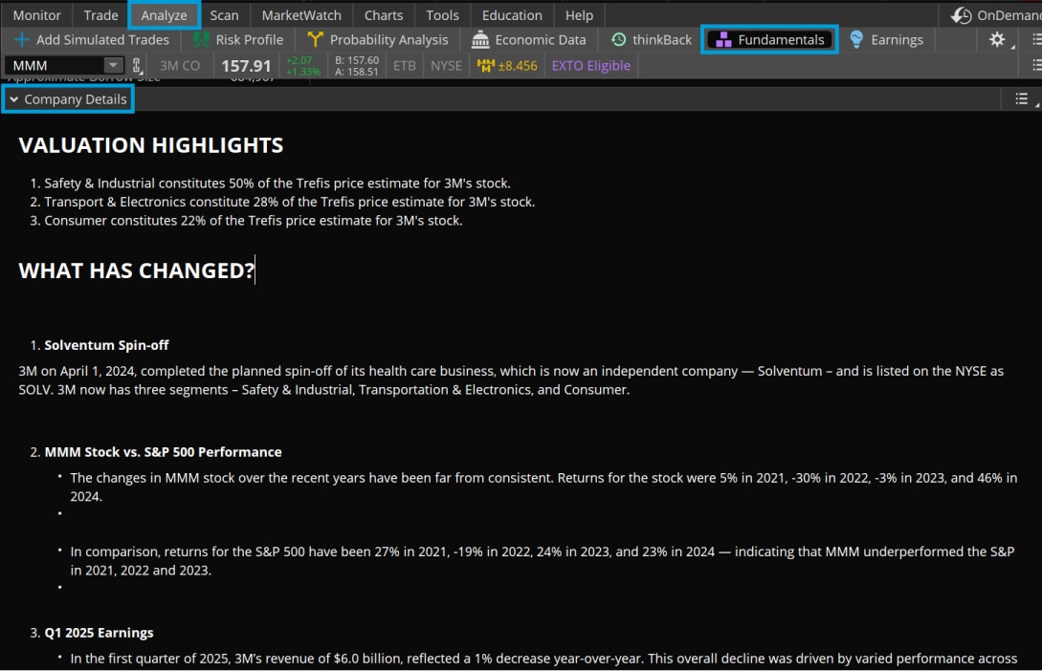Screen dimensions: 1042x671
Task: Click the WHAT HAS CHANGED? heading
Action: coord(136,271)
